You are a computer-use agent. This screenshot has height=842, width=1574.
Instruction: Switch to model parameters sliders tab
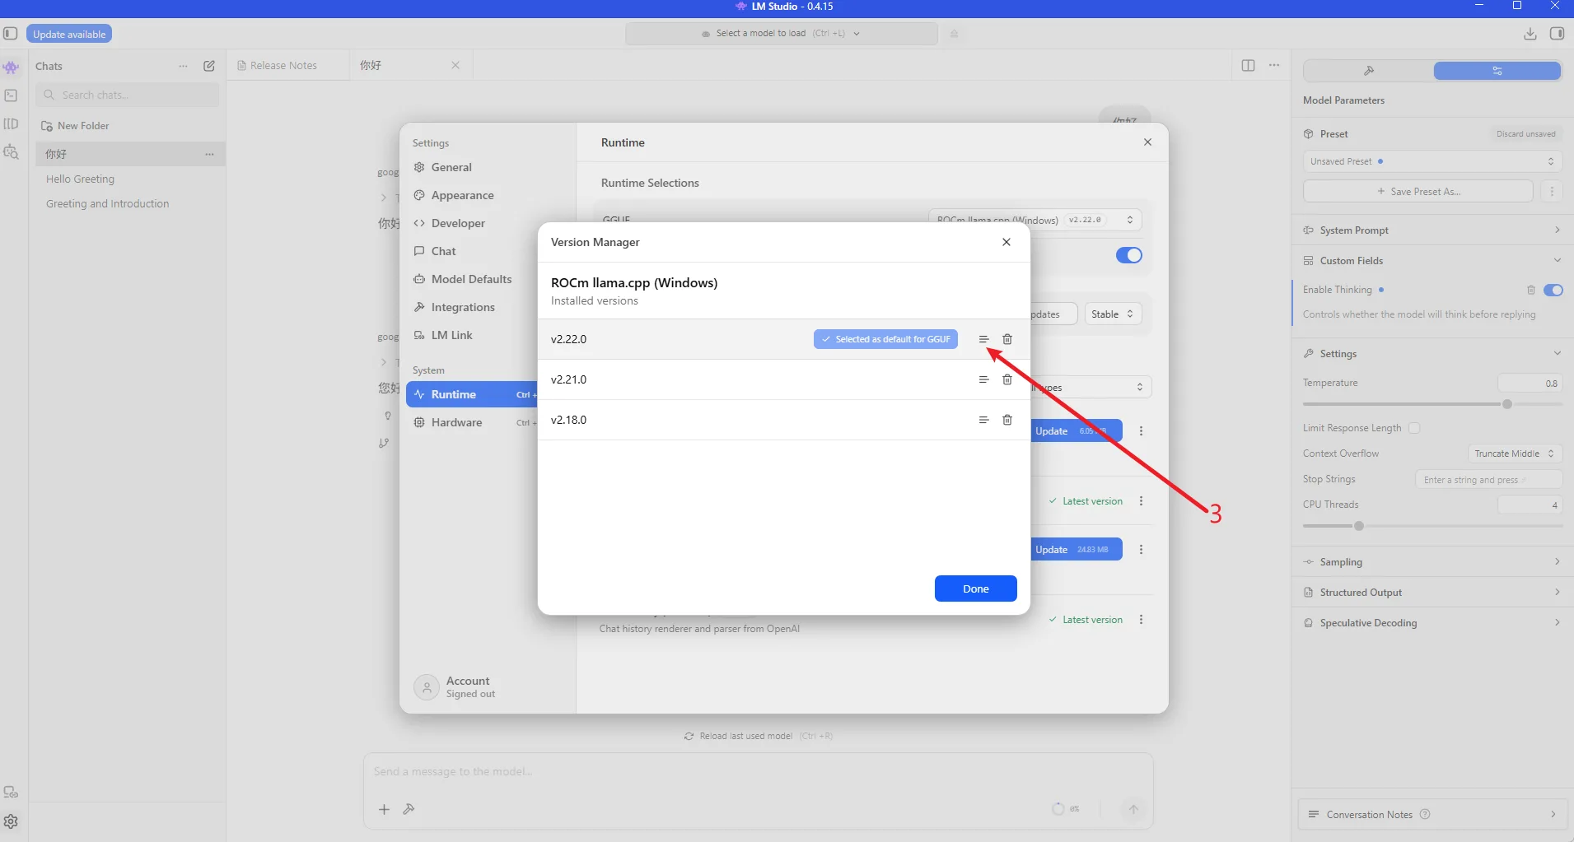coord(1497,71)
